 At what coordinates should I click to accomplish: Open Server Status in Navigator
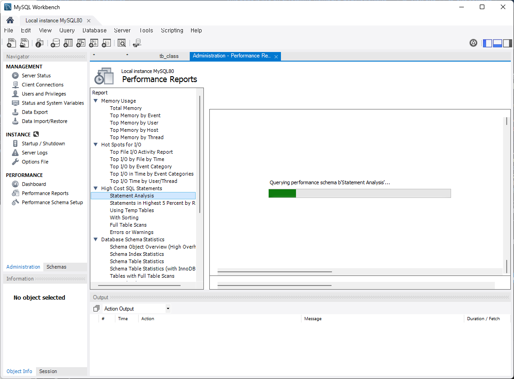tap(36, 75)
